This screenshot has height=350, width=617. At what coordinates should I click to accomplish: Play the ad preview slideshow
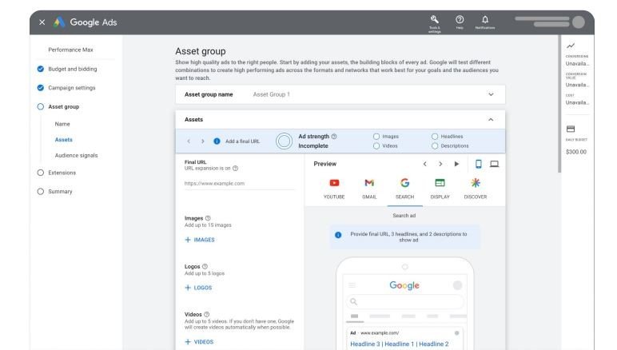[x=456, y=164]
